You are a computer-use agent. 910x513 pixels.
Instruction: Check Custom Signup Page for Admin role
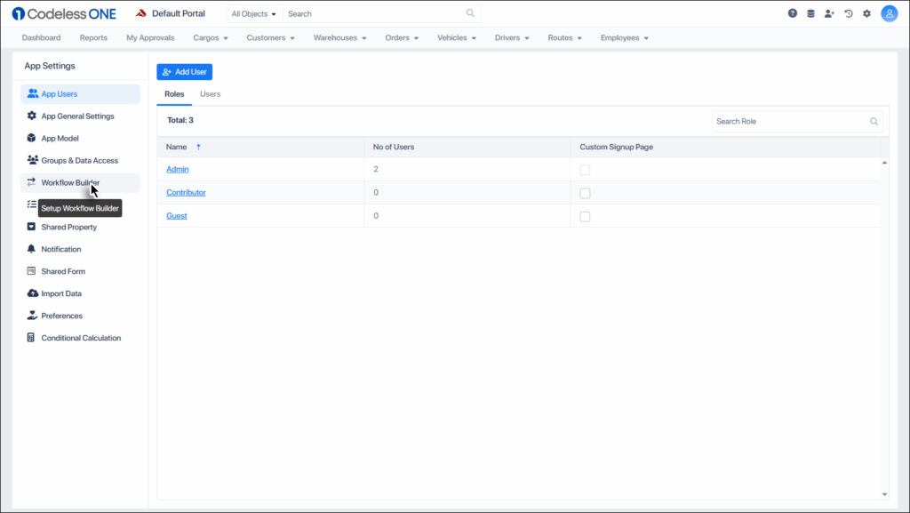point(584,169)
